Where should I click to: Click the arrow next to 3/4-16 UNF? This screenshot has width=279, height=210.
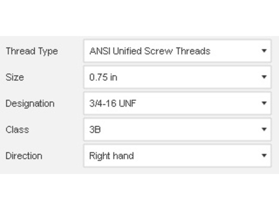point(264,104)
